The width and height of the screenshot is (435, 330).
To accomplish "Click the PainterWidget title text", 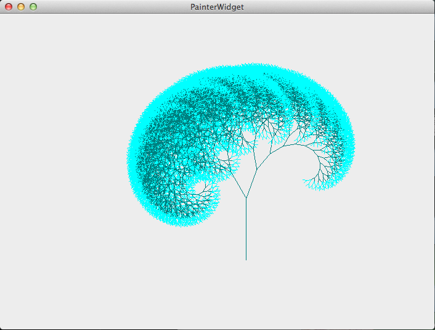I will coord(217,7).
